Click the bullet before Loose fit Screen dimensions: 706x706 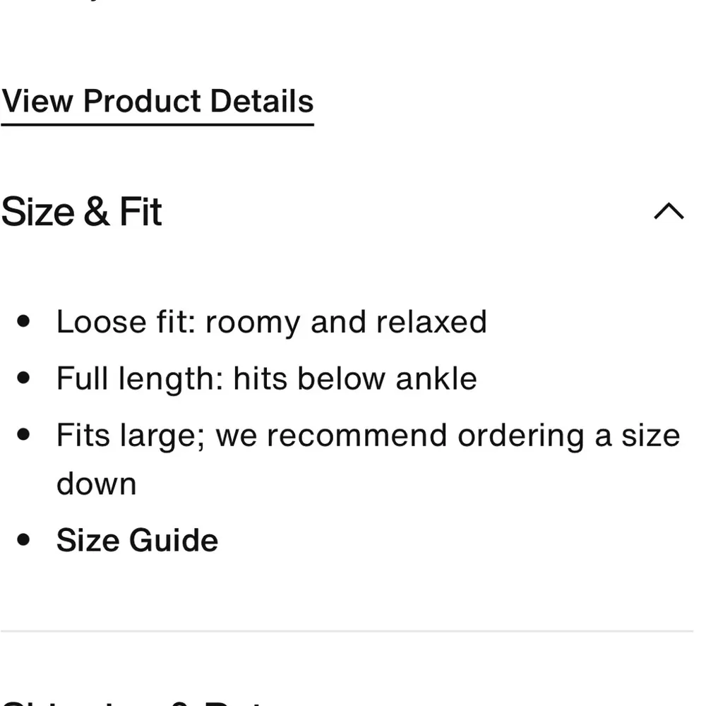click(23, 322)
